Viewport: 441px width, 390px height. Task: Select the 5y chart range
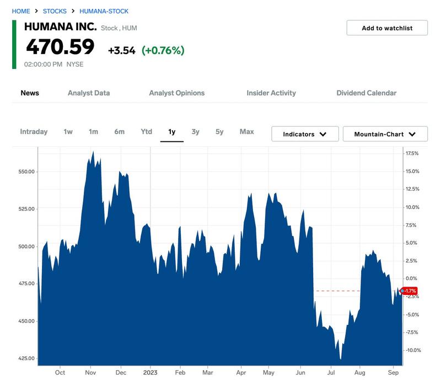click(219, 131)
